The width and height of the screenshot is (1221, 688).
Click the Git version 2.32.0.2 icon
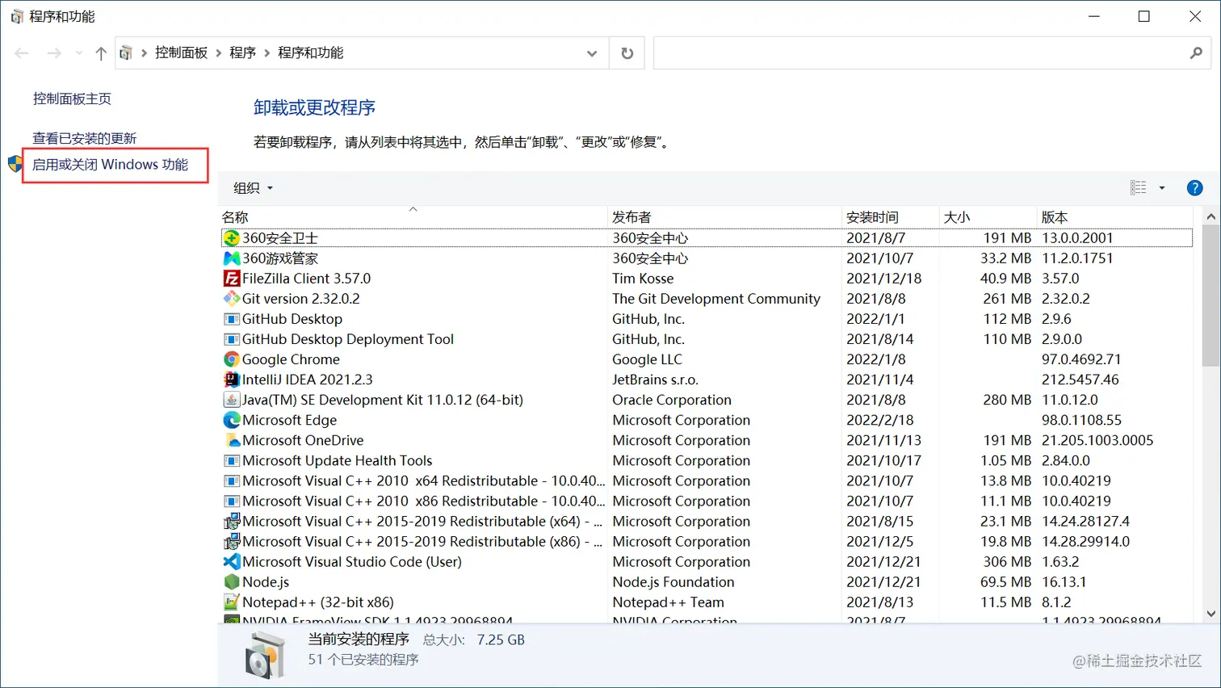[232, 299]
